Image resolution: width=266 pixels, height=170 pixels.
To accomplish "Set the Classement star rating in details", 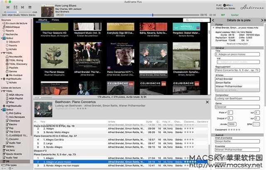I will click(x=234, y=130).
